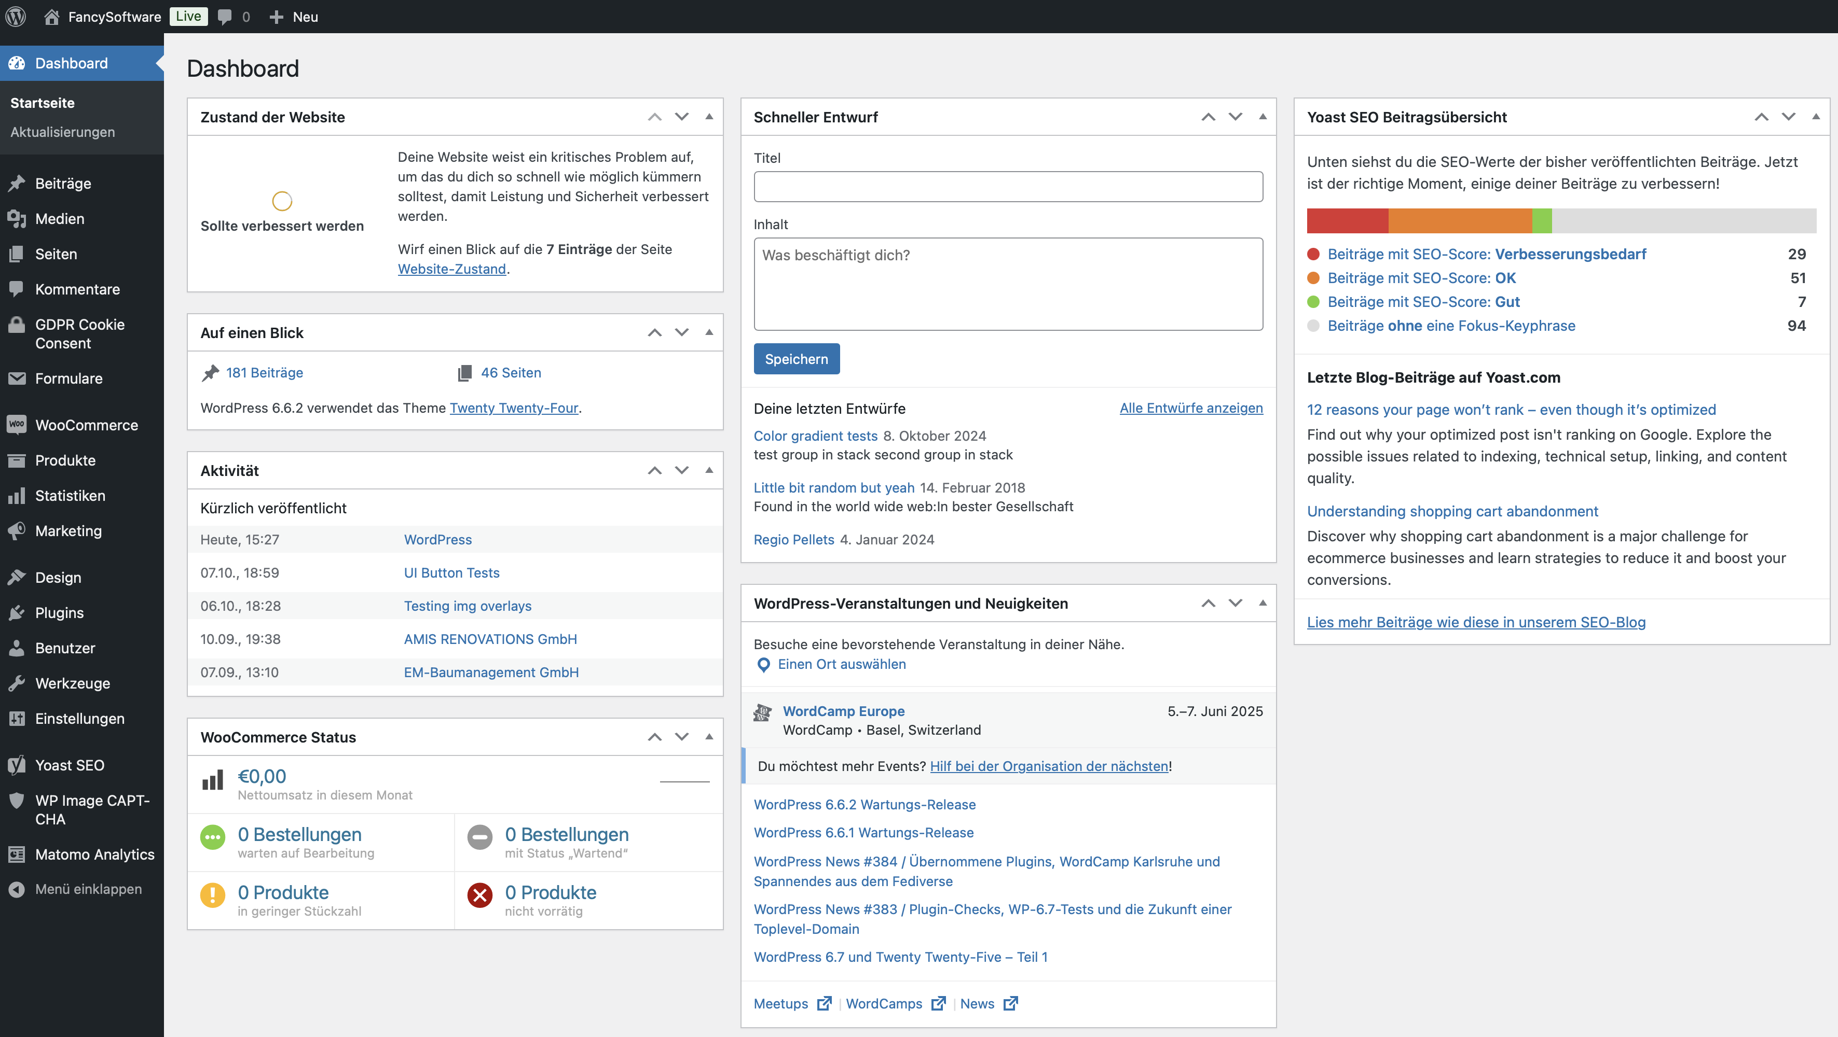Click the €0,00 Nettoumsatz sales figure
This screenshot has height=1037, width=1838.
click(x=262, y=776)
